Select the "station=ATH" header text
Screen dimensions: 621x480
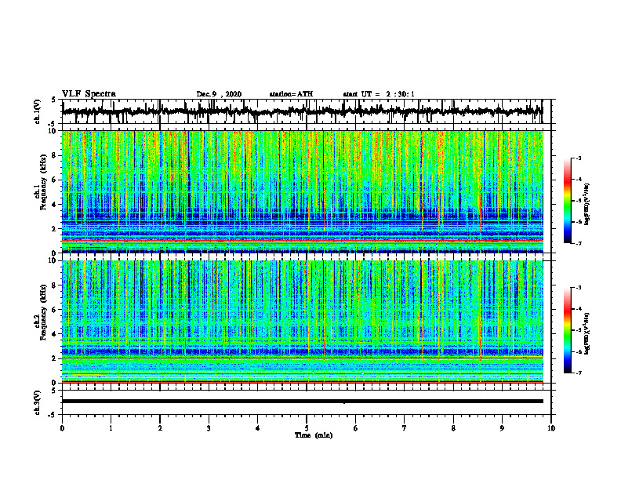(x=291, y=94)
